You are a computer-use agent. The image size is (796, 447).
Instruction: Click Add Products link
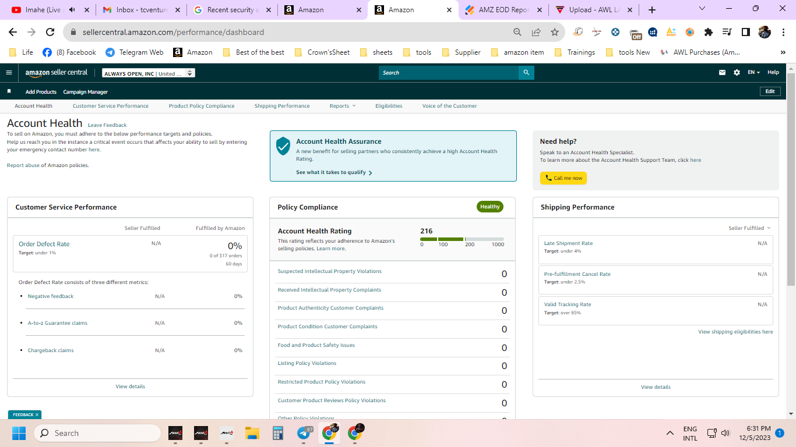(41, 92)
